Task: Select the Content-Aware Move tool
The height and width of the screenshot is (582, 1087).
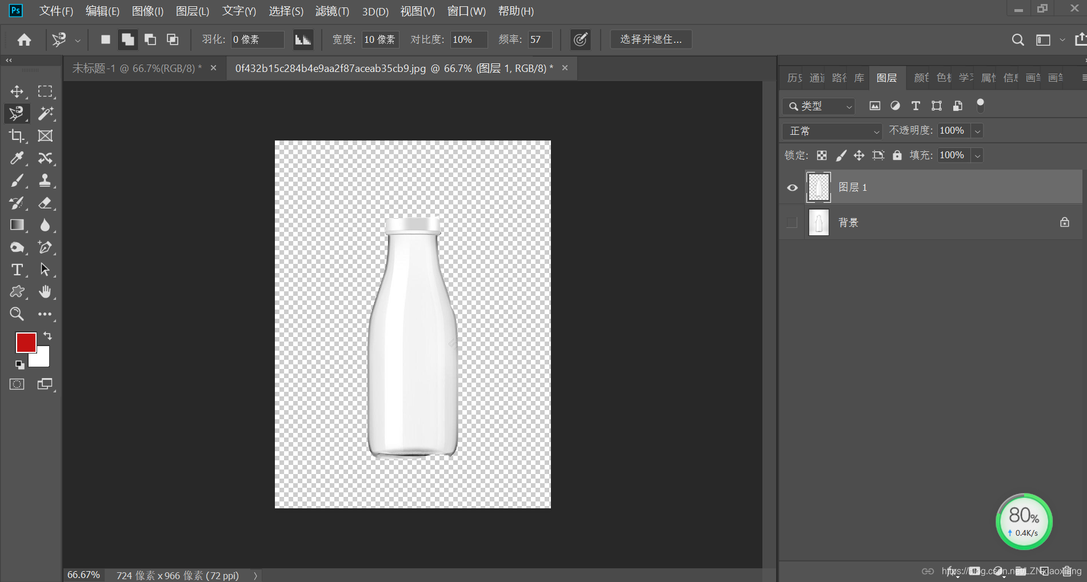Action: 45,158
